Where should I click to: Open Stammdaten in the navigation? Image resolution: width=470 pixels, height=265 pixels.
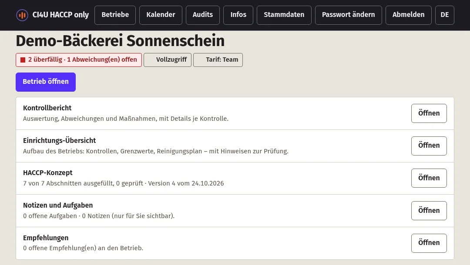tap(284, 15)
